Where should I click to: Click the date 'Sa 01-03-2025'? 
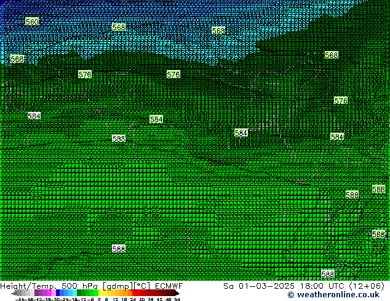point(259,286)
